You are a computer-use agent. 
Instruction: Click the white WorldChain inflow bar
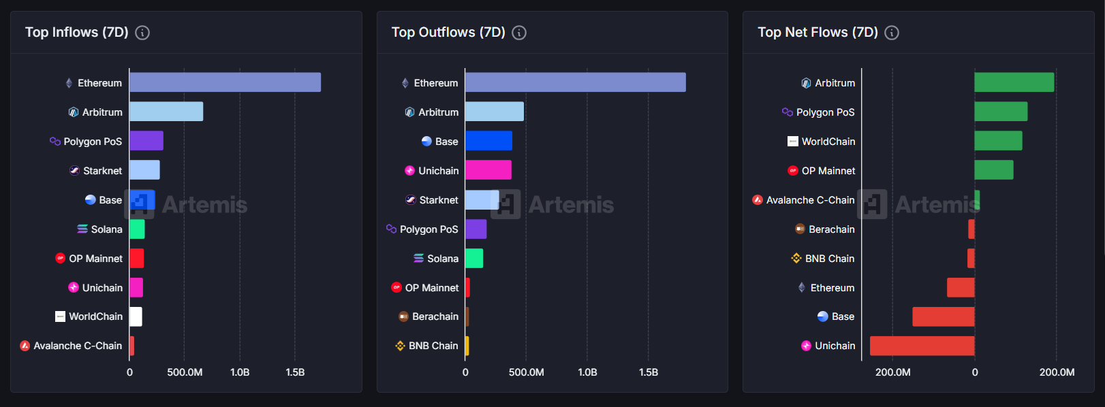pyautogui.click(x=136, y=316)
